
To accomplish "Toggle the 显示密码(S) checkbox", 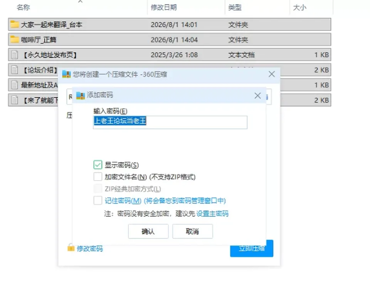I will pyautogui.click(x=98, y=165).
